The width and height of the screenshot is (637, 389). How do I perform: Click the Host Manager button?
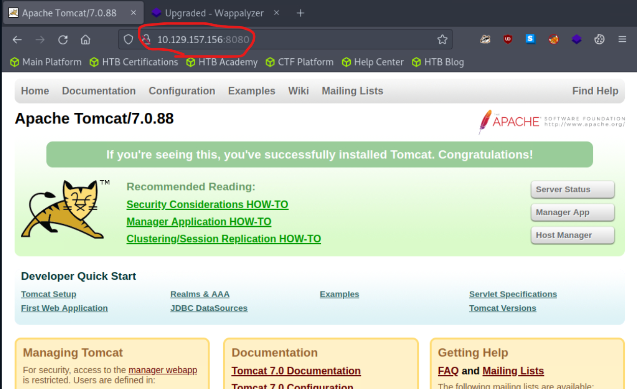pos(572,235)
